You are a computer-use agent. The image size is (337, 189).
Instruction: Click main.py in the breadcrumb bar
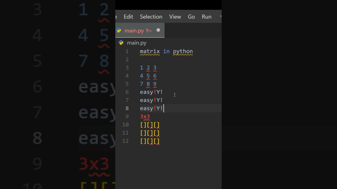point(137,43)
